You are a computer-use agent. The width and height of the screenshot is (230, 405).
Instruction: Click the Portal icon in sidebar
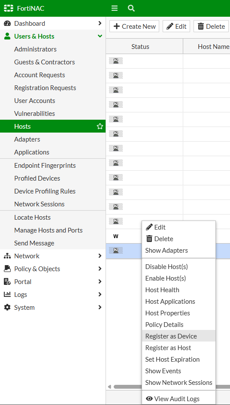pos(7,281)
